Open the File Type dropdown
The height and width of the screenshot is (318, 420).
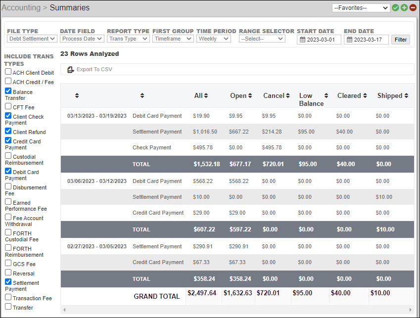(x=32, y=39)
